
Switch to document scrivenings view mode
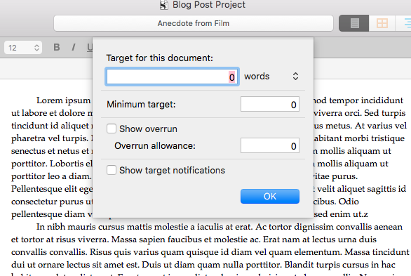(x=354, y=23)
